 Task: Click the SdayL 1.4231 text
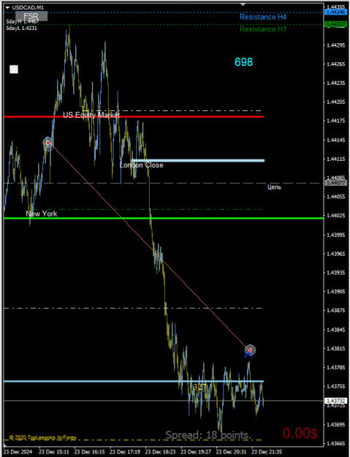[21, 28]
